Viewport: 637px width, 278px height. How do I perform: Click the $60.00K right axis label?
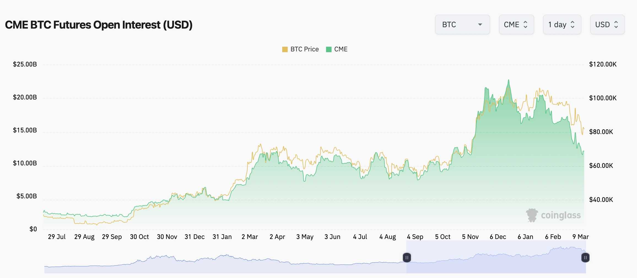click(601, 166)
